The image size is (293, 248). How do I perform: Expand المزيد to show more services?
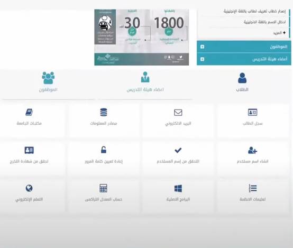(x=279, y=33)
